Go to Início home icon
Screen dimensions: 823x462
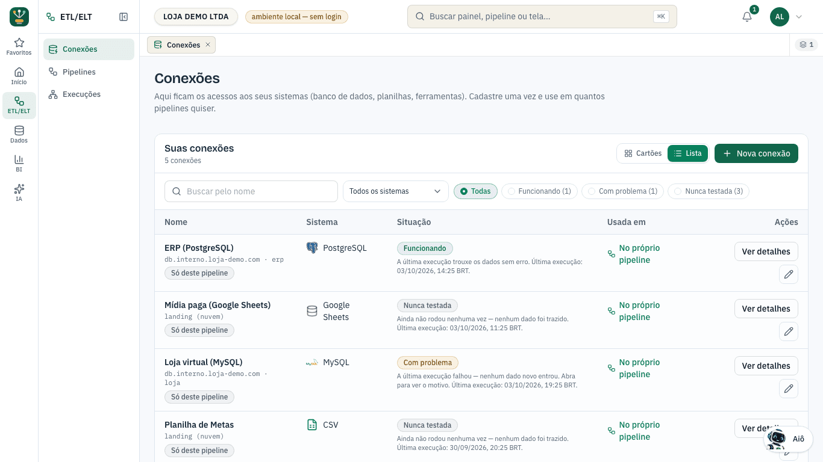(19, 76)
